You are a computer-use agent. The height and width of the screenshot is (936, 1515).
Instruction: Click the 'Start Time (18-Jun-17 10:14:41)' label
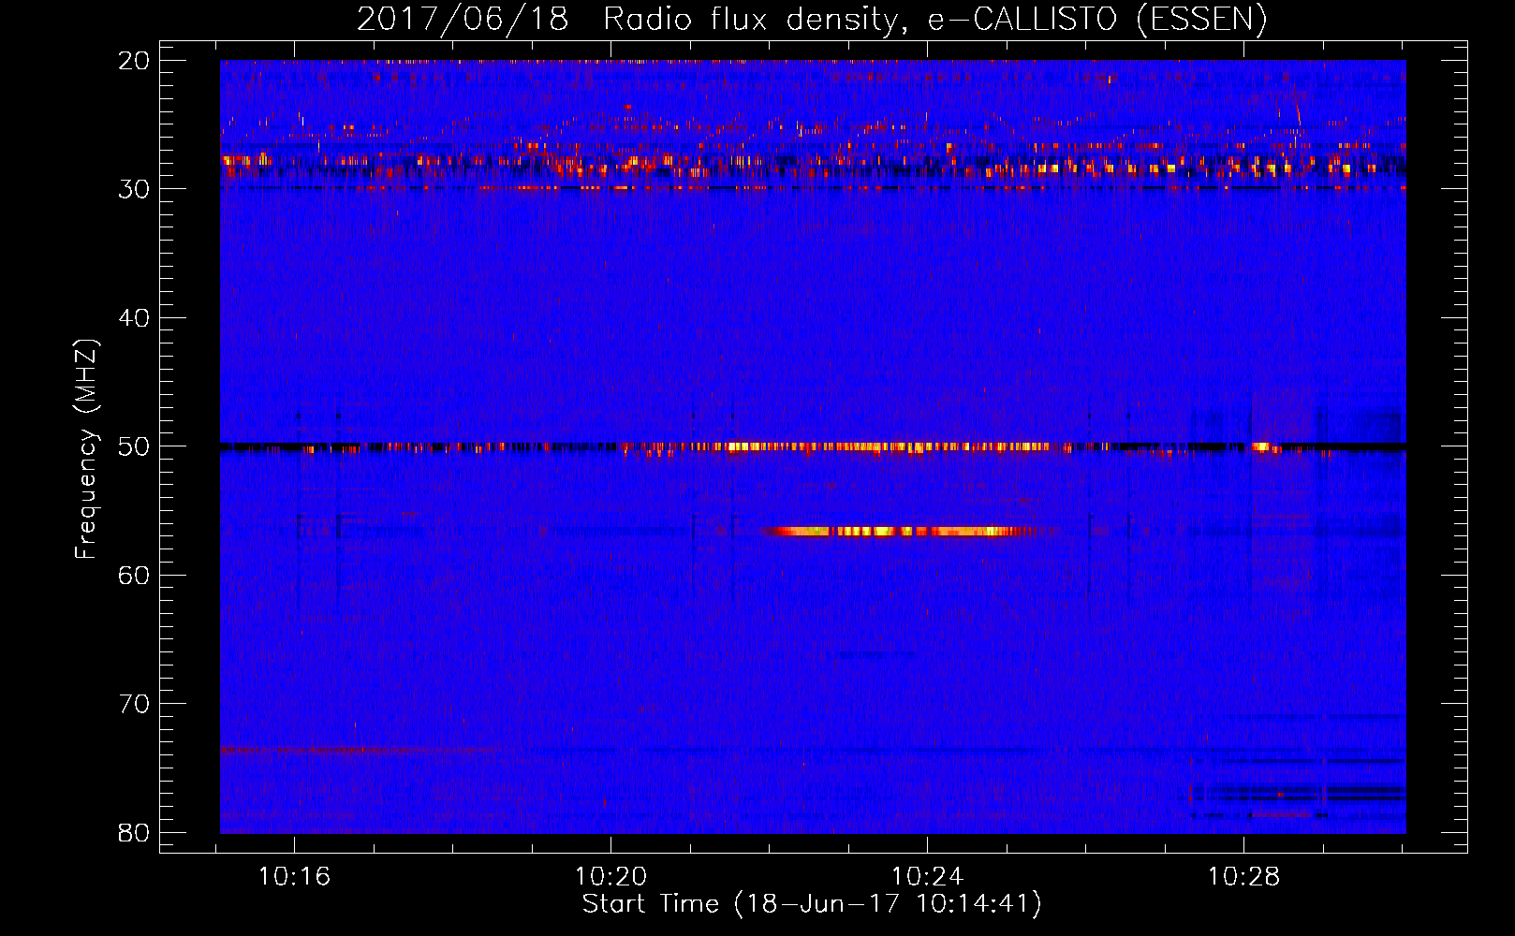coord(812,905)
